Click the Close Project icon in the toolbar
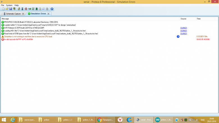 tap(14, 9)
